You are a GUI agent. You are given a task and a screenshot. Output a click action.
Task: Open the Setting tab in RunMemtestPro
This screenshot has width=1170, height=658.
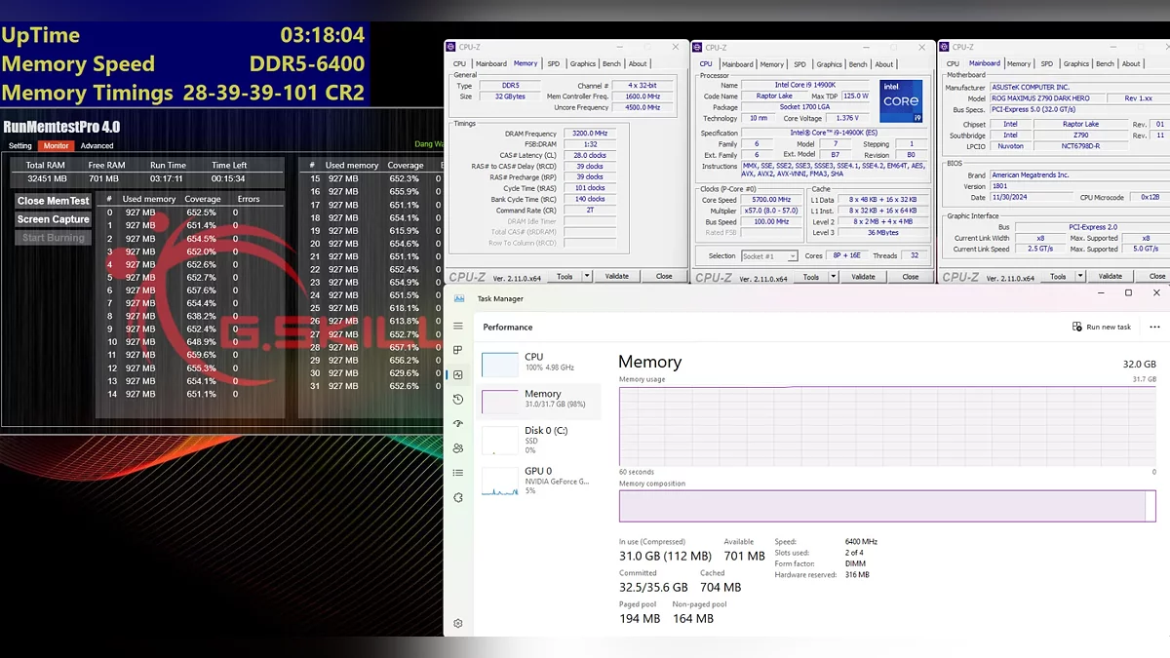[x=20, y=146]
